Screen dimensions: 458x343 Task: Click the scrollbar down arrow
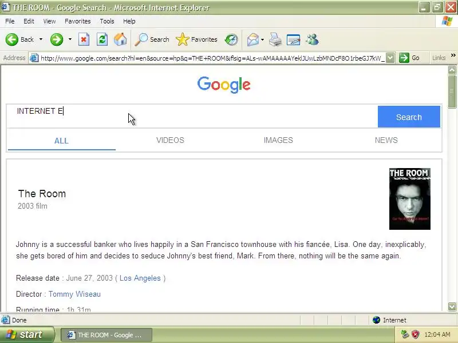452,306
